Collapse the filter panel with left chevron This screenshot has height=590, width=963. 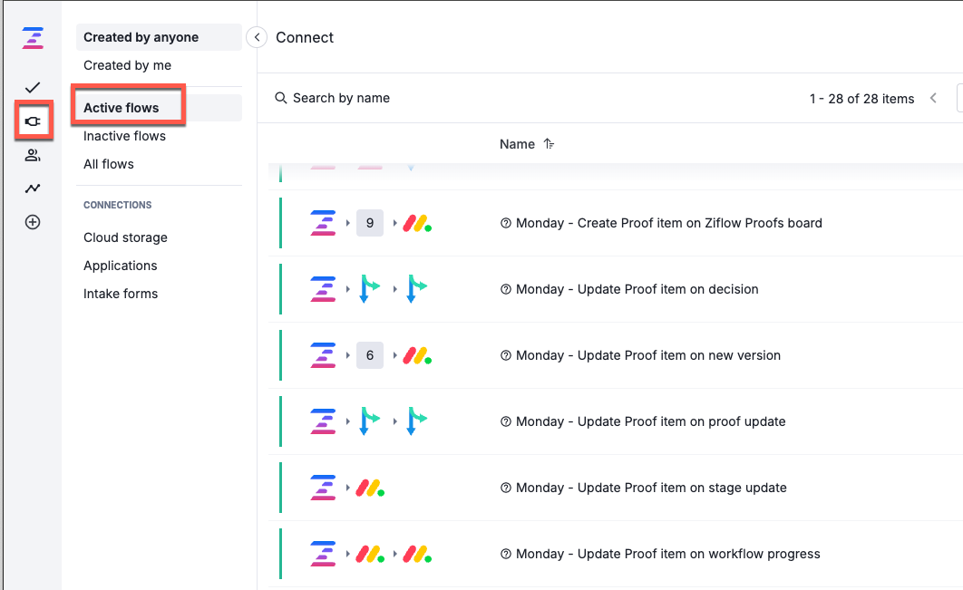coord(256,38)
